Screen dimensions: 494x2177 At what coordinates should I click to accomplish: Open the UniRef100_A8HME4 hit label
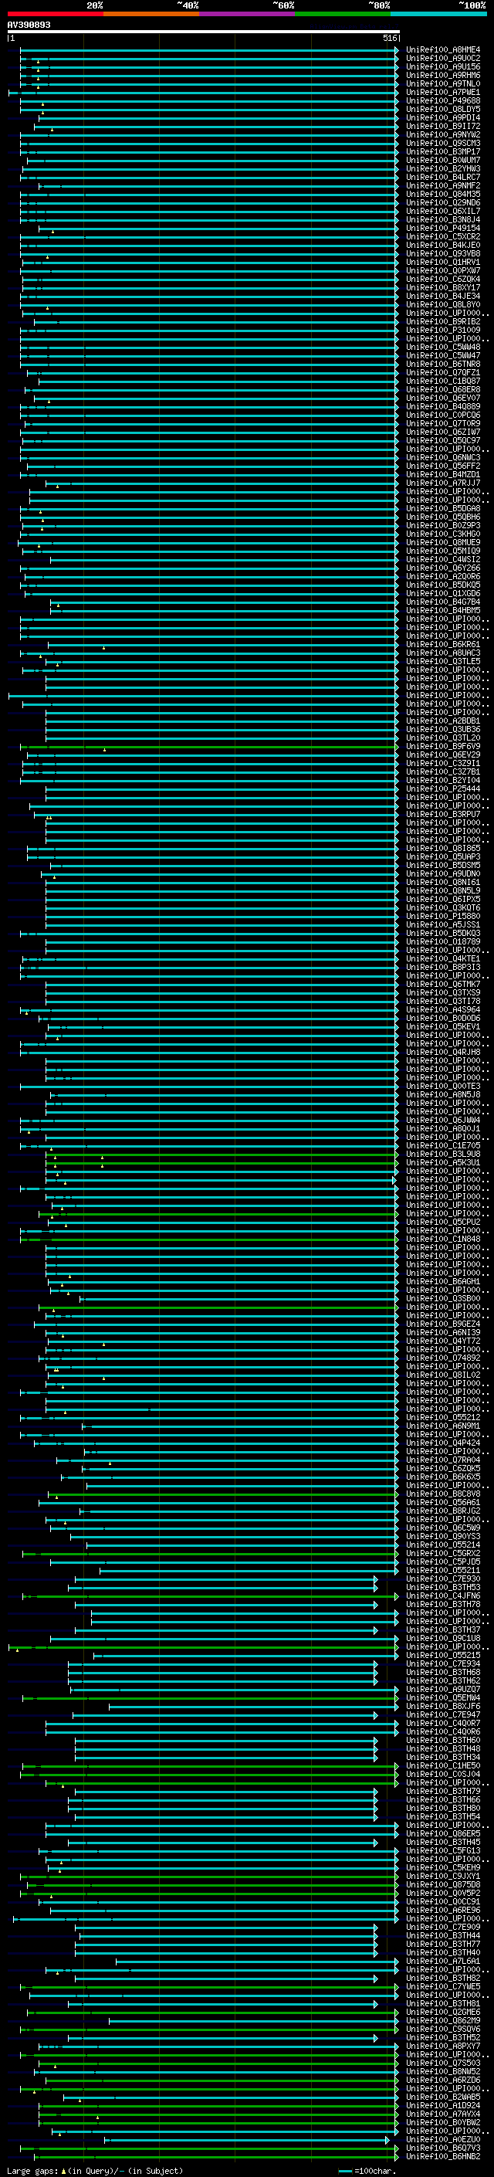pyautogui.click(x=443, y=50)
